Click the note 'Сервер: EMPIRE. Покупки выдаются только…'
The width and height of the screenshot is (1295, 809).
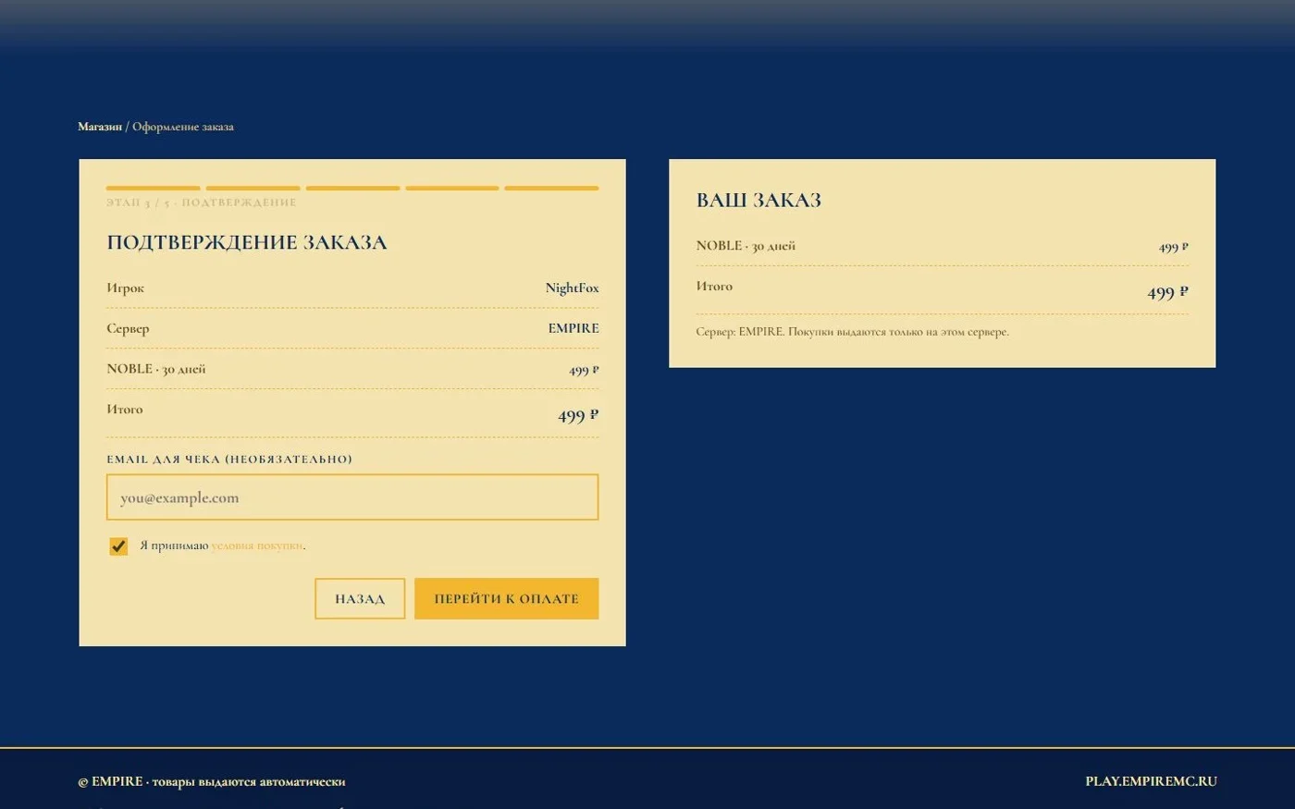[x=853, y=332]
